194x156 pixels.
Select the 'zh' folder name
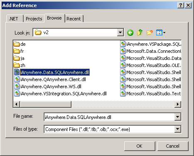[23, 65]
